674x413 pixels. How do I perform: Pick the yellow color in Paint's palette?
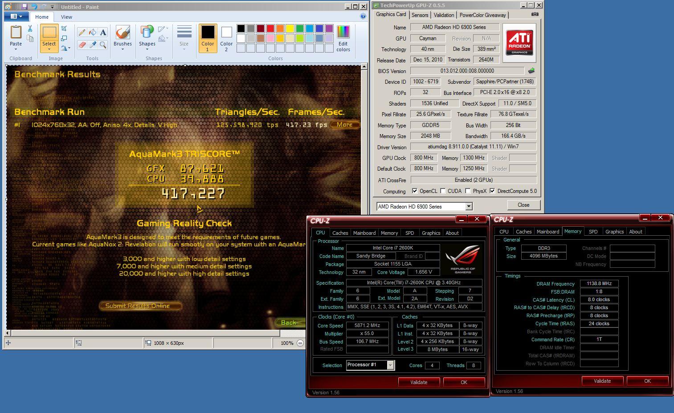pos(290,29)
